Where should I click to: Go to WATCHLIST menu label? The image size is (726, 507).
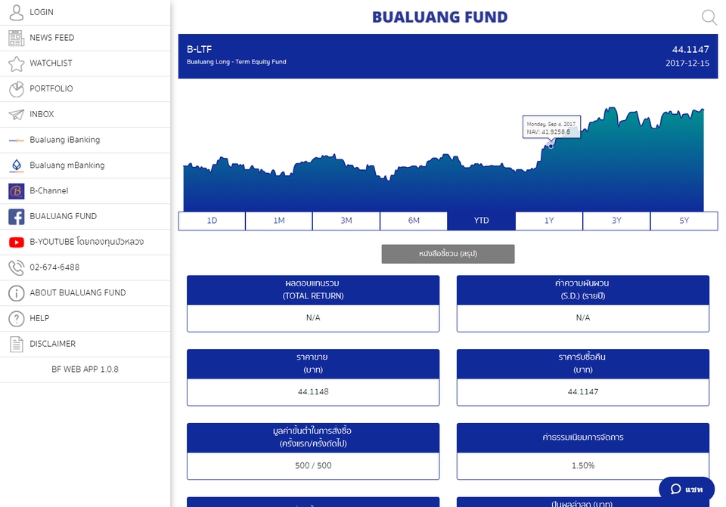(x=51, y=63)
